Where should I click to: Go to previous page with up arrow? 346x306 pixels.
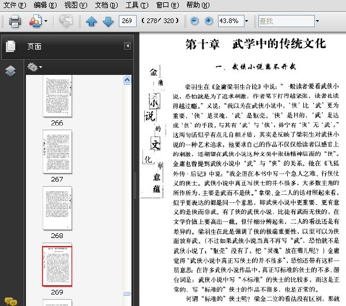[91, 21]
